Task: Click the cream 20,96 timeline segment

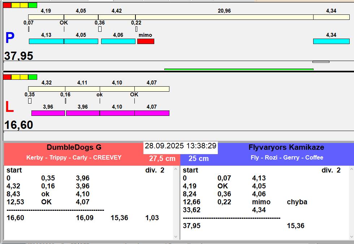Action: click(x=224, y=17)
